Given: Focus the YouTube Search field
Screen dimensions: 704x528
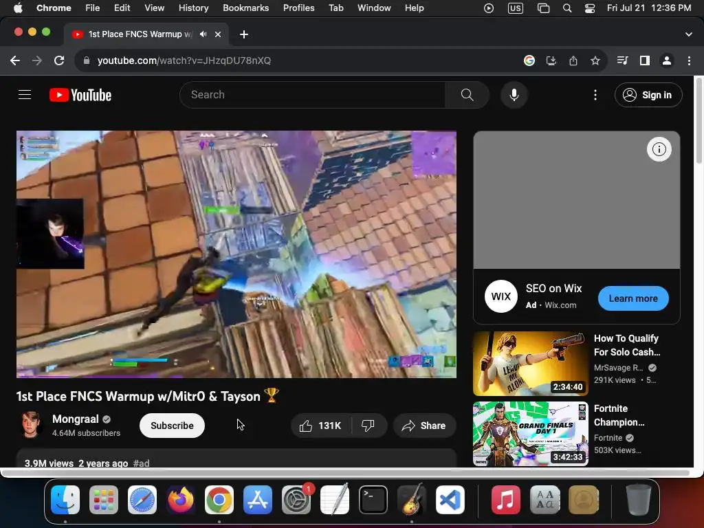Looking at the screenshot, I should point(313,95).
